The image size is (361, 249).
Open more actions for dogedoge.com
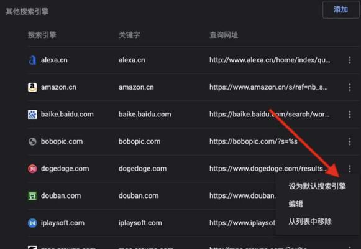[x=349, y=169]
